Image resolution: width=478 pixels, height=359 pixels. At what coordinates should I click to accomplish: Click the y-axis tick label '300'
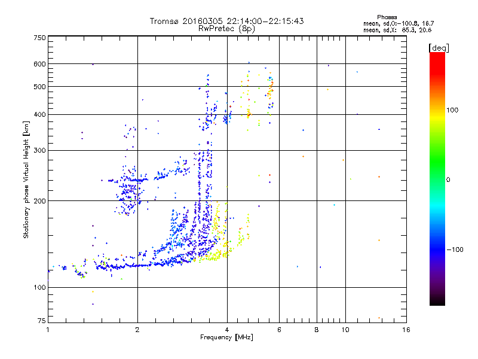40,151
